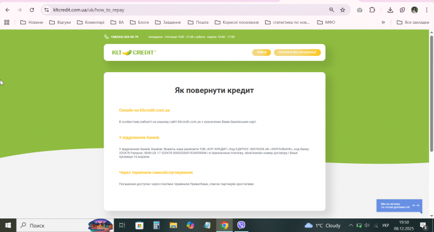Open the apps grid in bookmarks bar

pyautogui.click(x=7, y=23)
